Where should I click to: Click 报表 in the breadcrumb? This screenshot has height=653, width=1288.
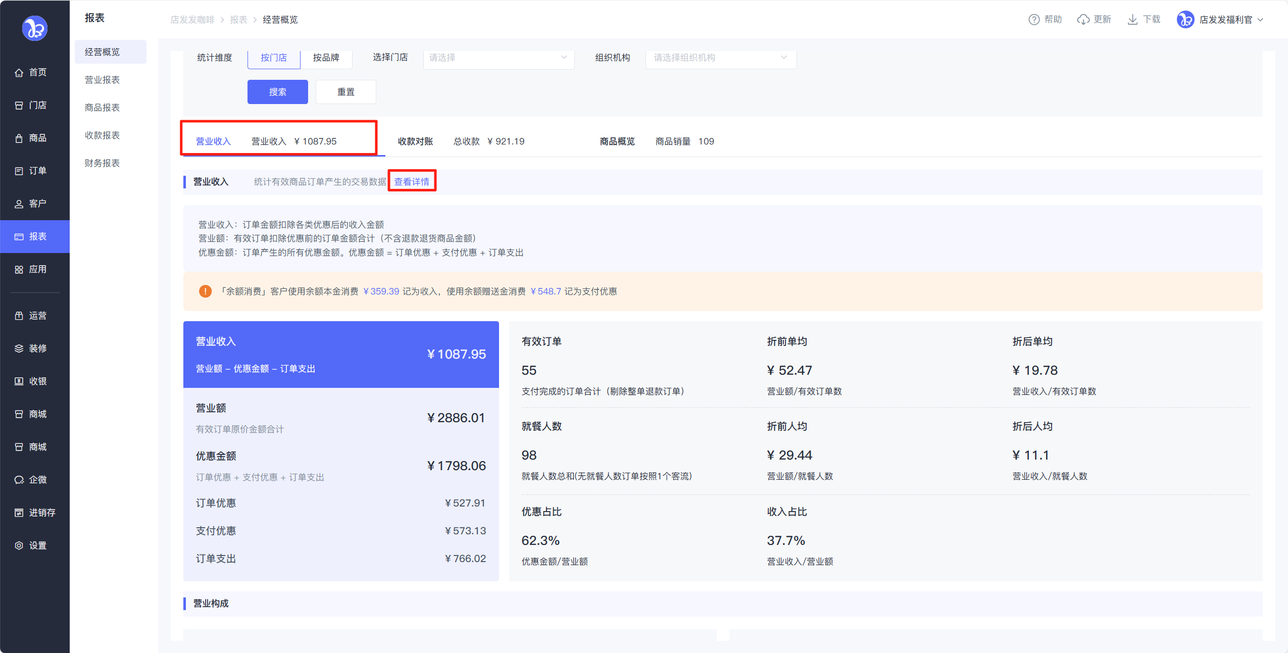(238, 20)
